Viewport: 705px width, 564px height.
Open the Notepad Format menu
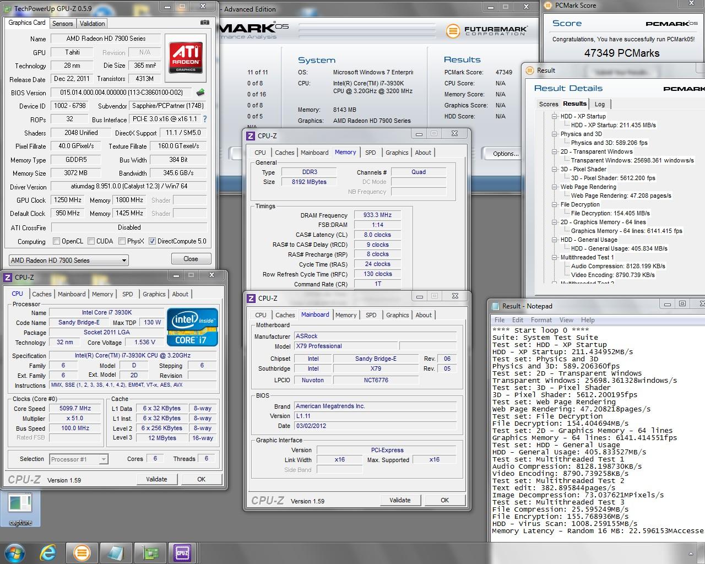click(x=541, y=320)
